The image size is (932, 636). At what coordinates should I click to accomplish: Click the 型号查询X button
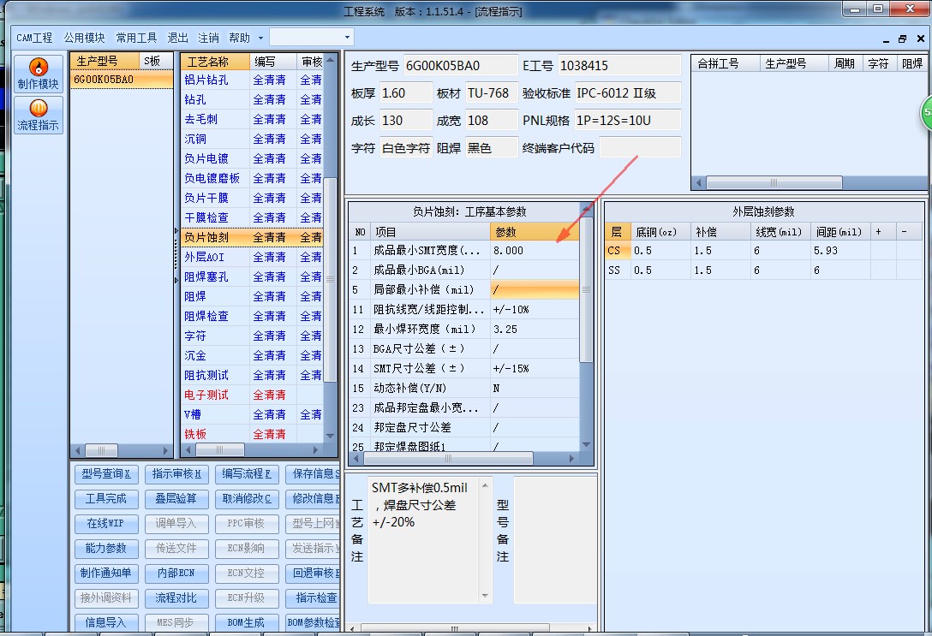(106, 474)
